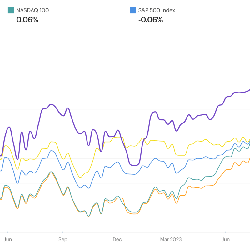
Task: Click the Sep label on the time axis
Action: coord(63,240)
